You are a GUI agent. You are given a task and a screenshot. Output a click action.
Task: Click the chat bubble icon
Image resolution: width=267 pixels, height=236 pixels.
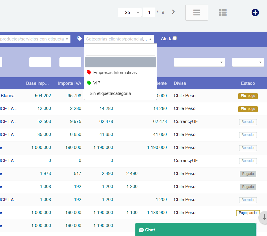[141, 230]
